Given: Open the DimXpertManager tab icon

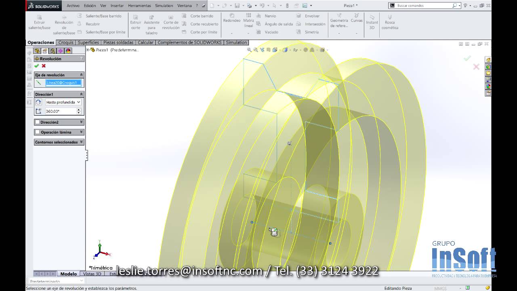Looking at the screenshot, I should pyautogui.click(x=60, y=51).
